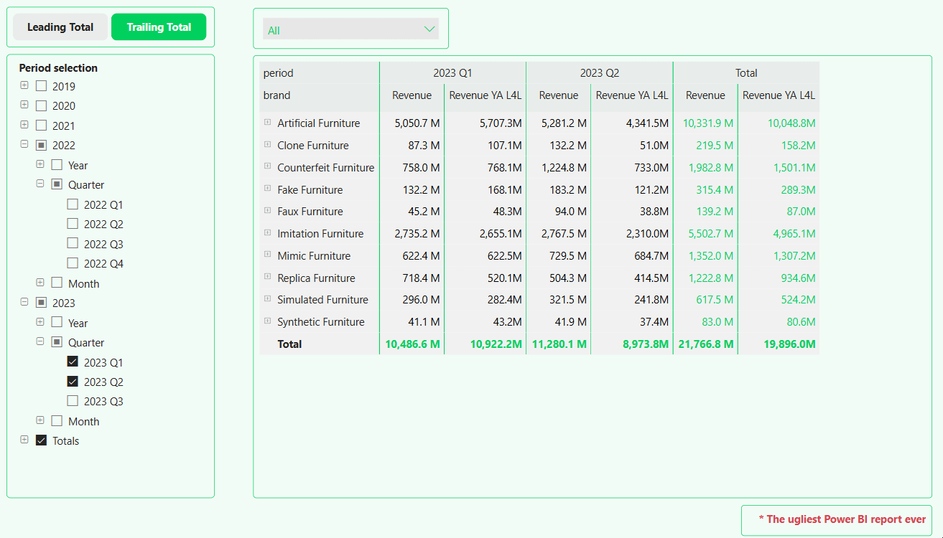
Task: Click the Total row label
Action: pos(289,344)
